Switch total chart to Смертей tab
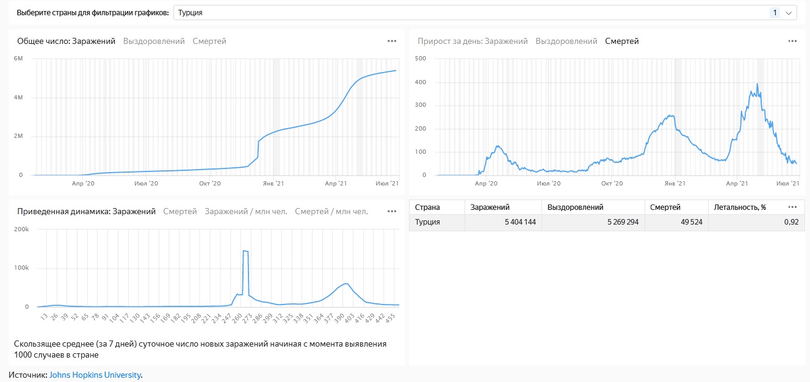Screen dimensions: 810x382 209,41
